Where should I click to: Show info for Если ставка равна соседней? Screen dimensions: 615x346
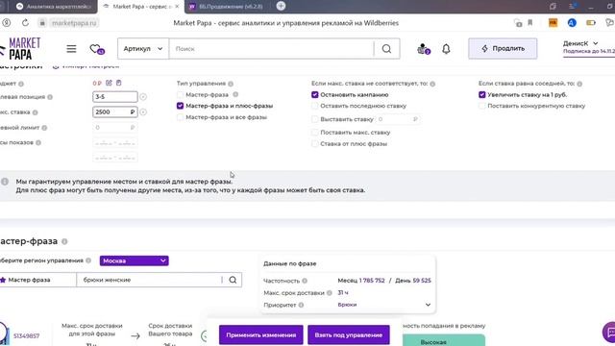coord(579,84)
